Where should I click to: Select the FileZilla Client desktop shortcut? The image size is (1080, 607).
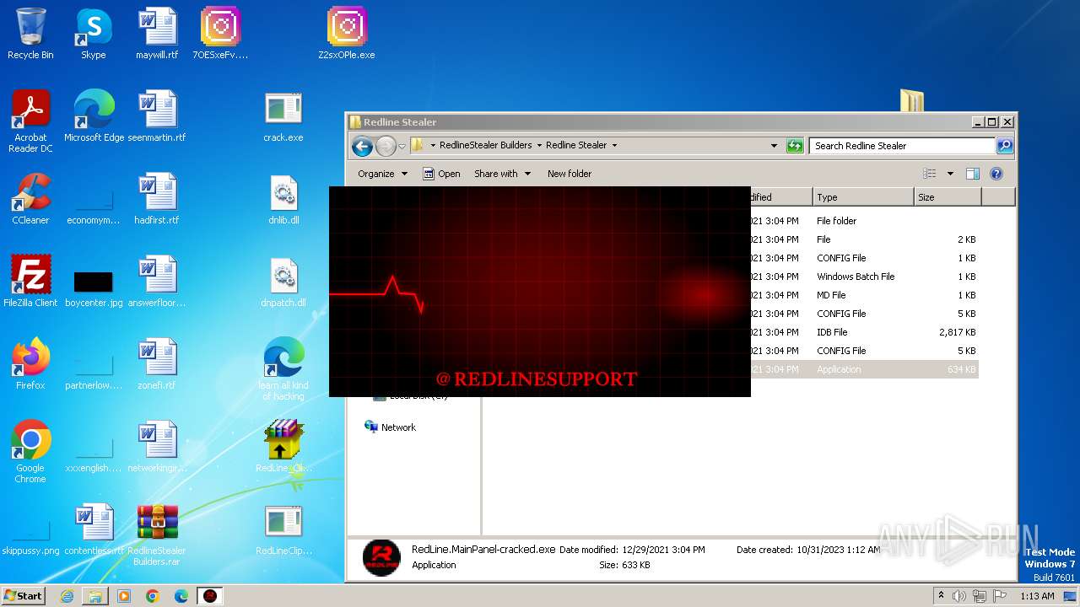coord(30,282)
